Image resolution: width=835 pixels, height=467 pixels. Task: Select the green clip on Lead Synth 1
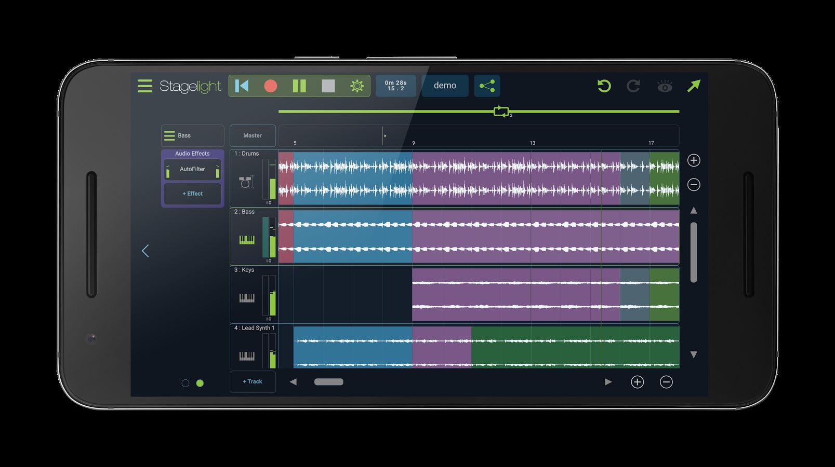575,347
